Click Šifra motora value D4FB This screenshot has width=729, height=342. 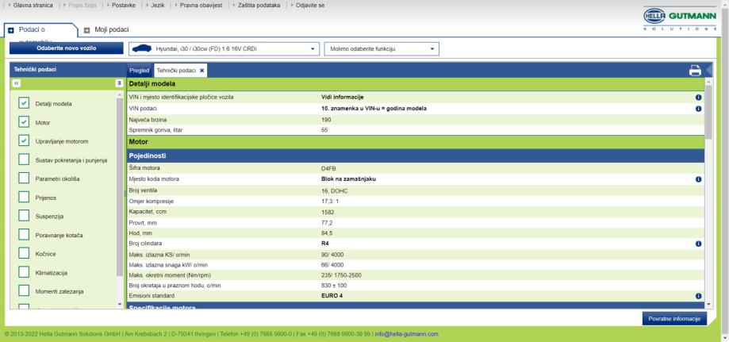pos(328,168)
